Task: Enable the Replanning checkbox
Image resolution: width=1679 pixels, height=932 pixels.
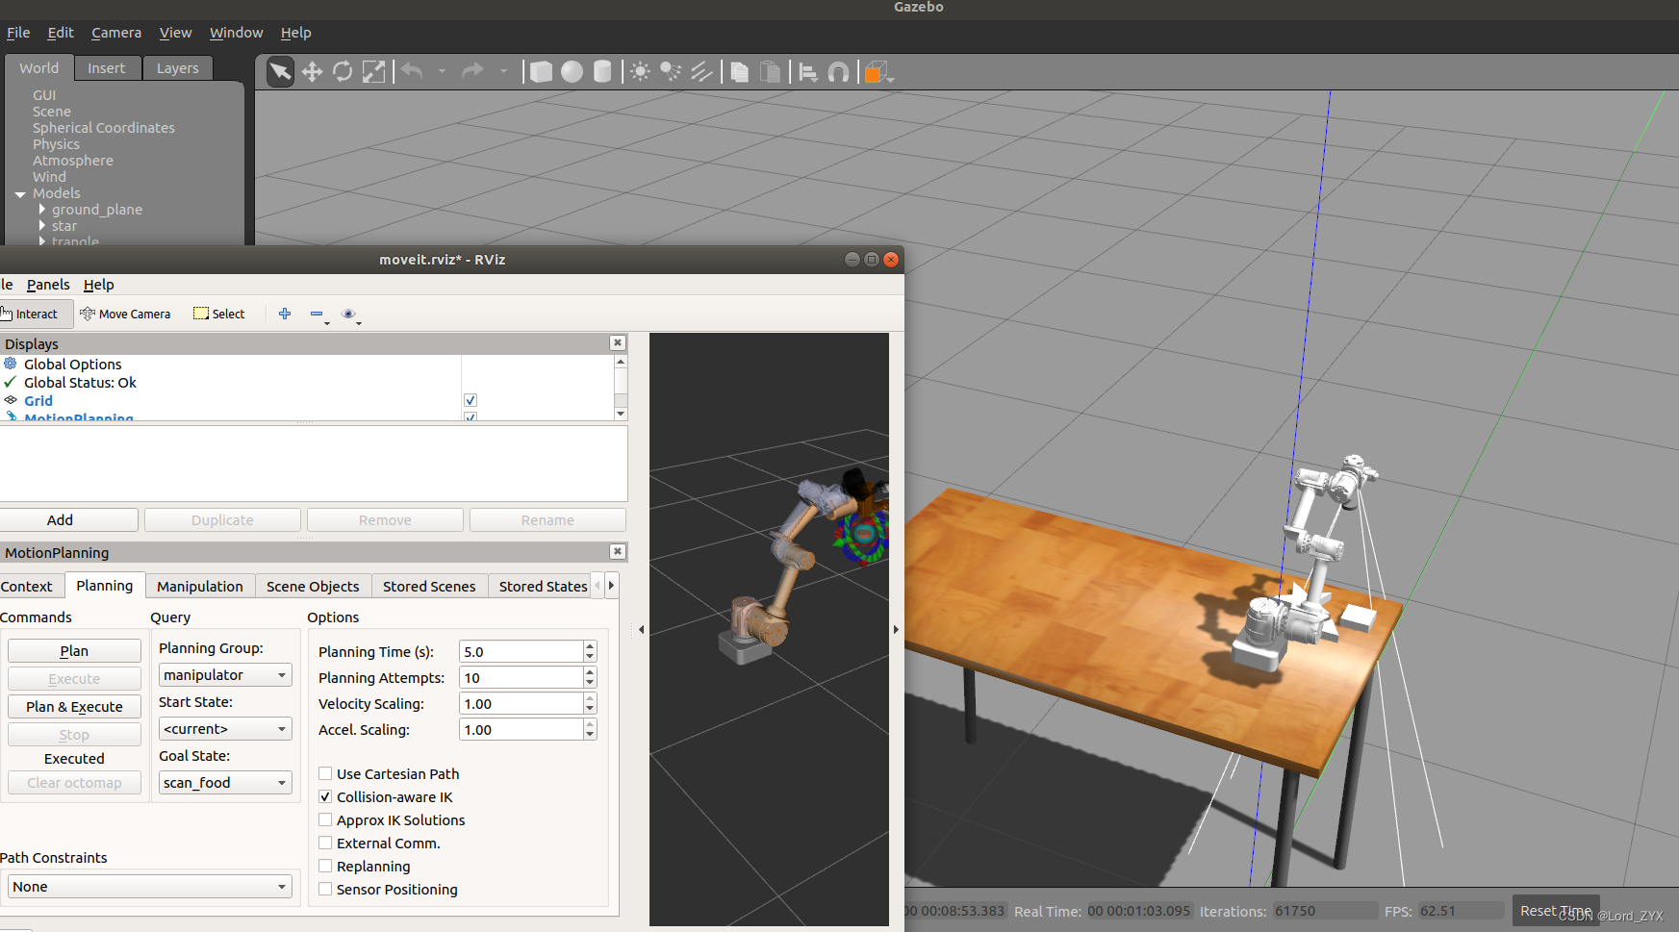Action: 325,866
